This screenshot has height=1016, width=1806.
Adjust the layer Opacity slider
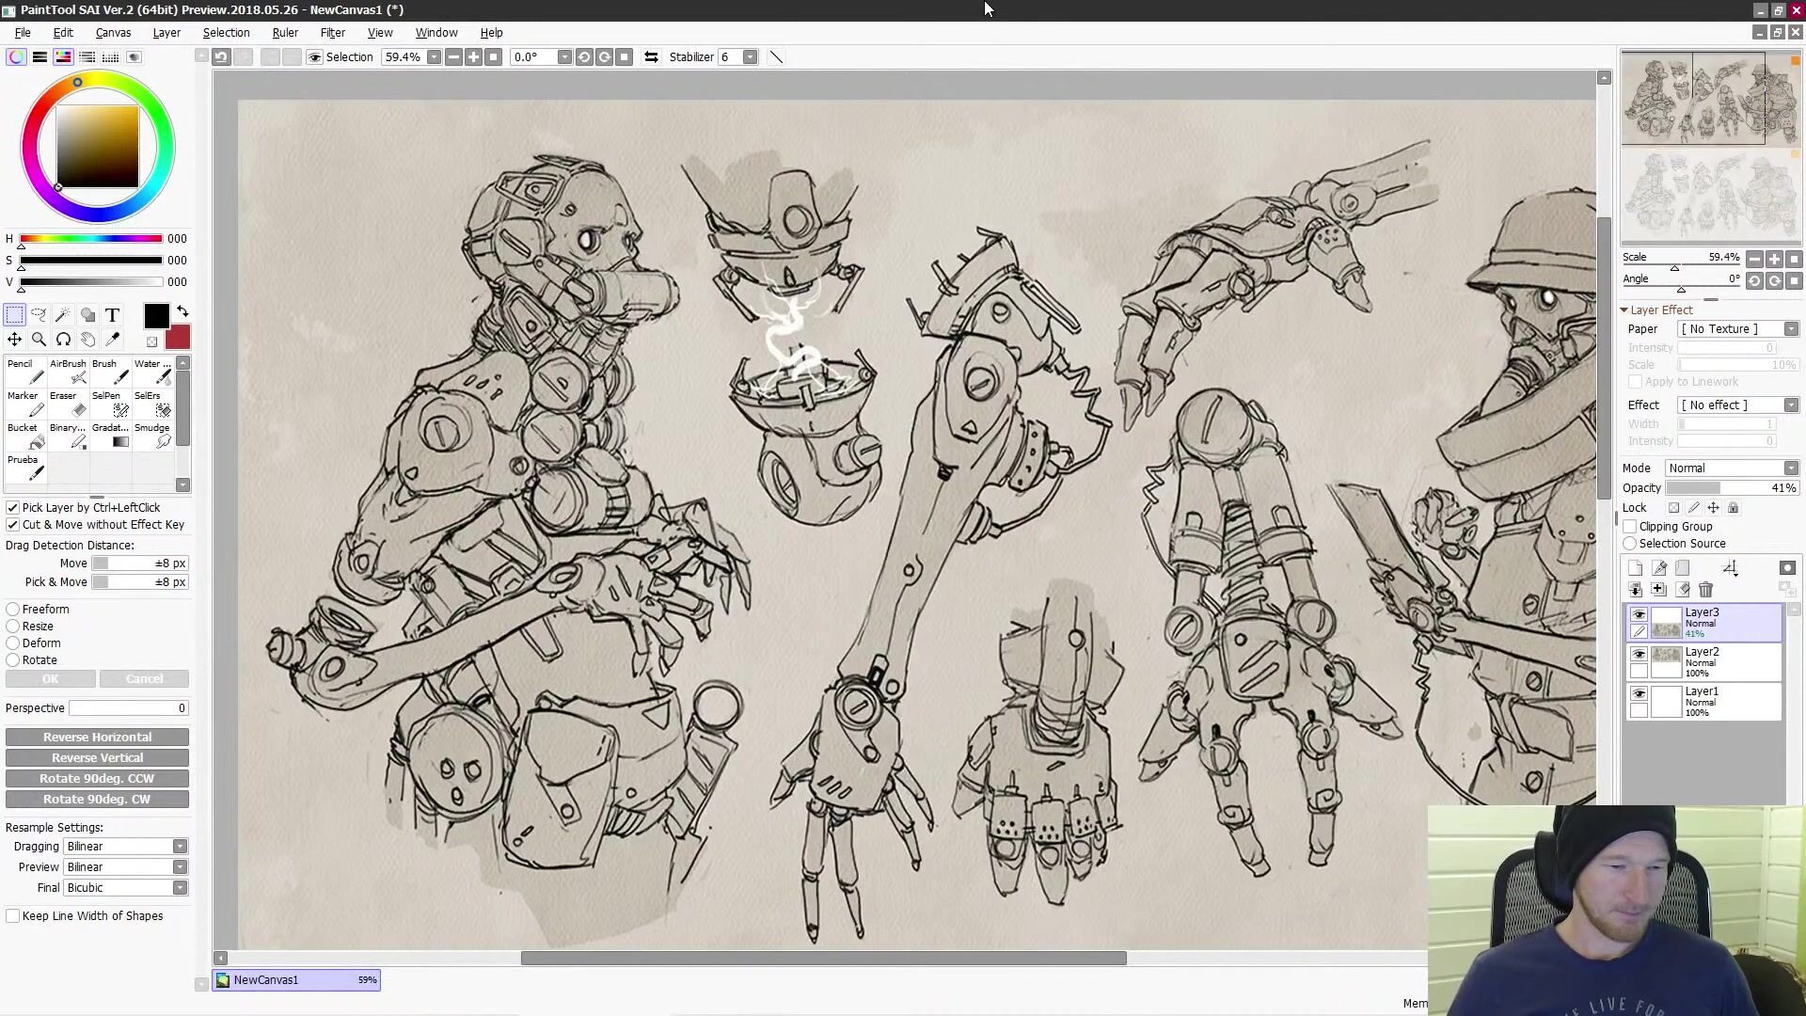(x=1732, y=488)
